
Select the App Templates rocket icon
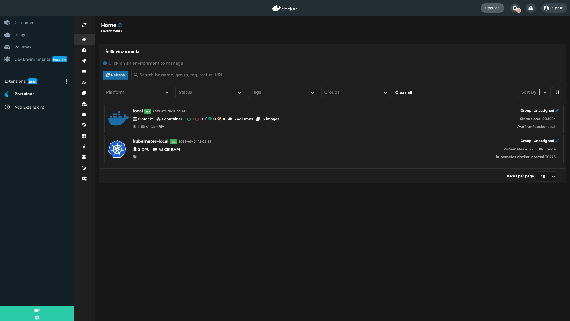[x=84, y=61]
